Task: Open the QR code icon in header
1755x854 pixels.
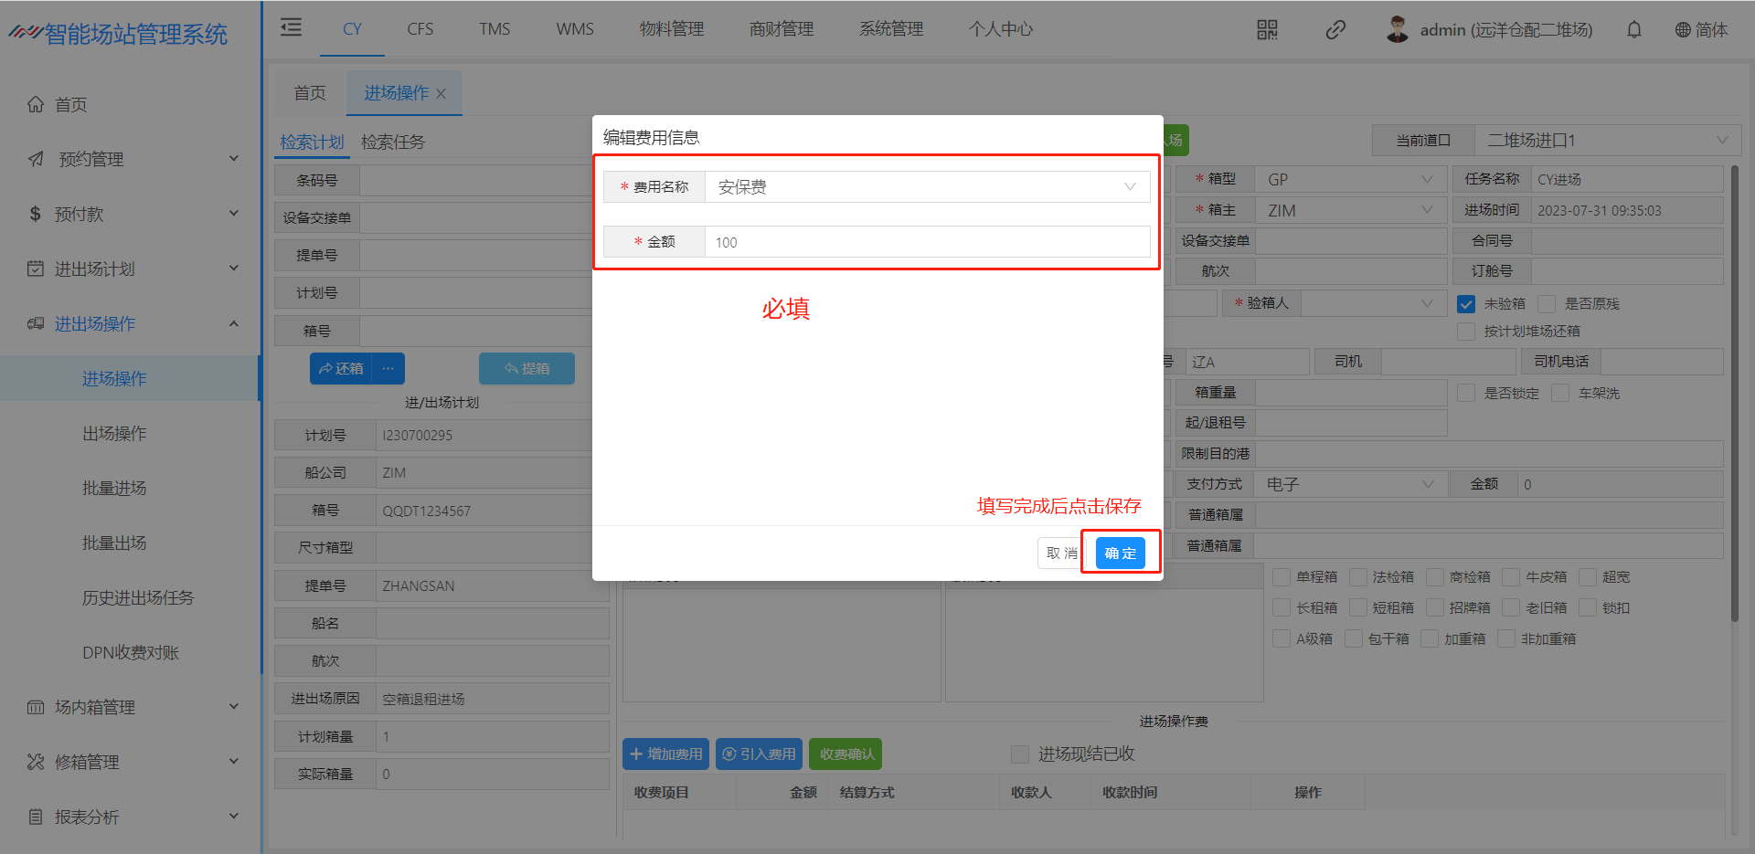Action: (1267, 30)
